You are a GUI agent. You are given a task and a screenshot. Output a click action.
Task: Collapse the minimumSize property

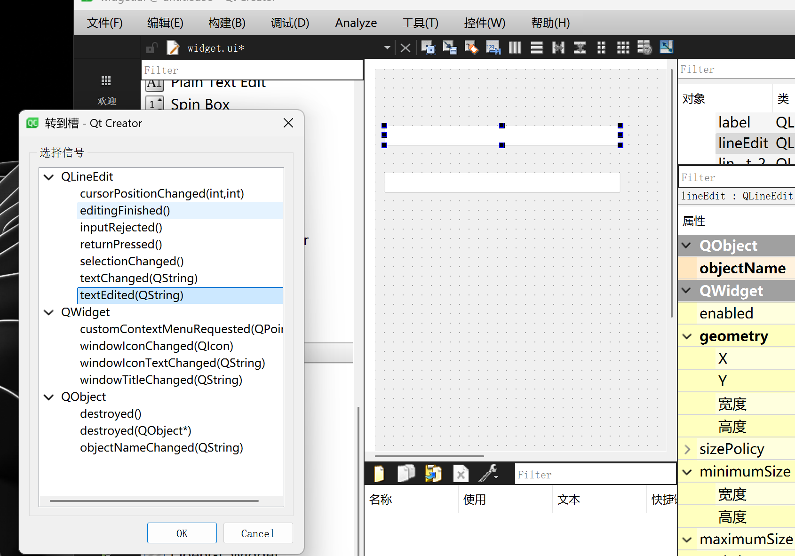click(687, 472)
